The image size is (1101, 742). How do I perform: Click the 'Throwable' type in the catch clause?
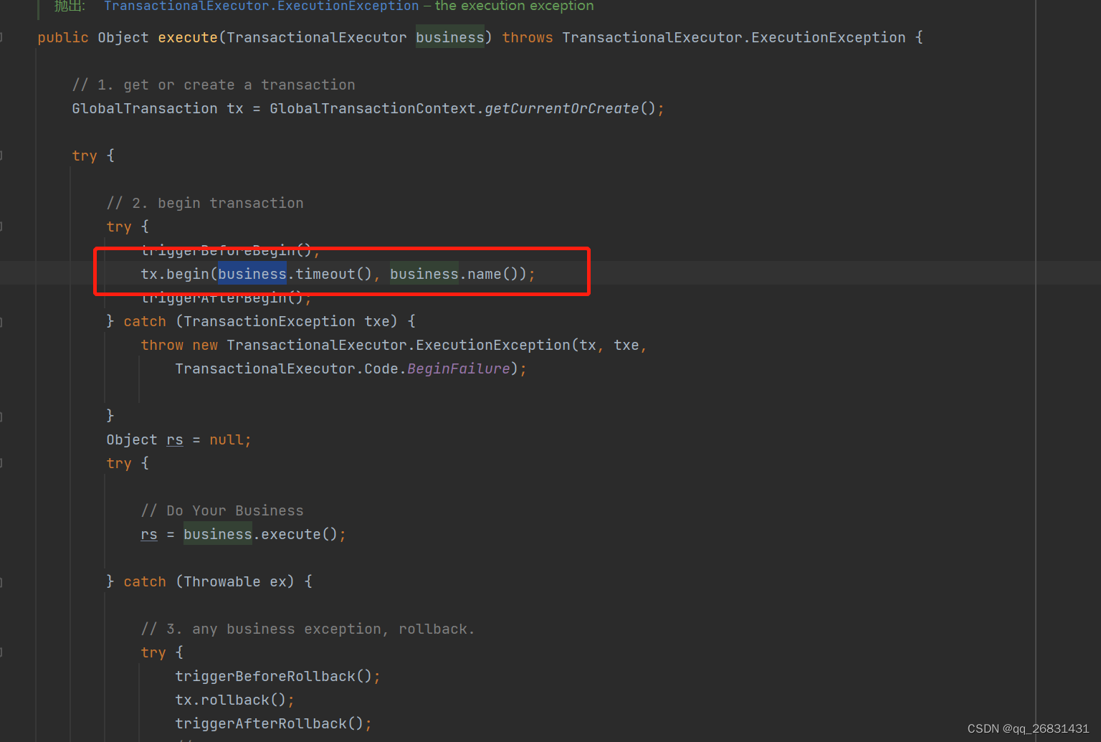pos(222,581)
